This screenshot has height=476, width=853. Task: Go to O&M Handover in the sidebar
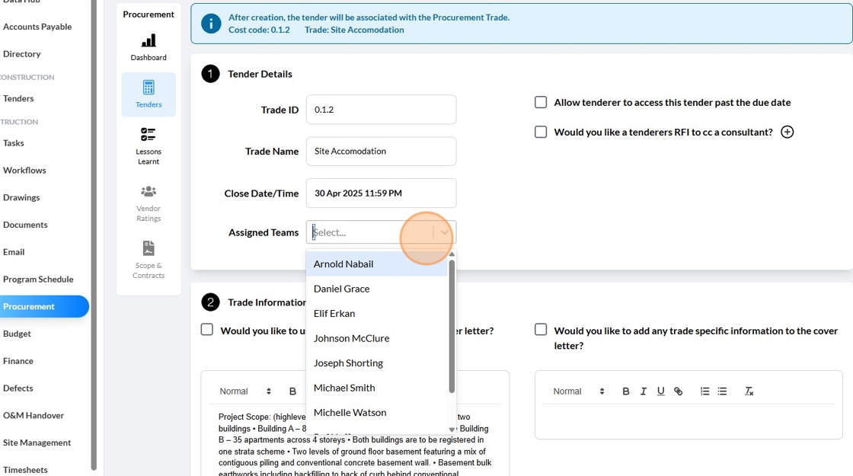pyautogui.click(x=34, y=415)
